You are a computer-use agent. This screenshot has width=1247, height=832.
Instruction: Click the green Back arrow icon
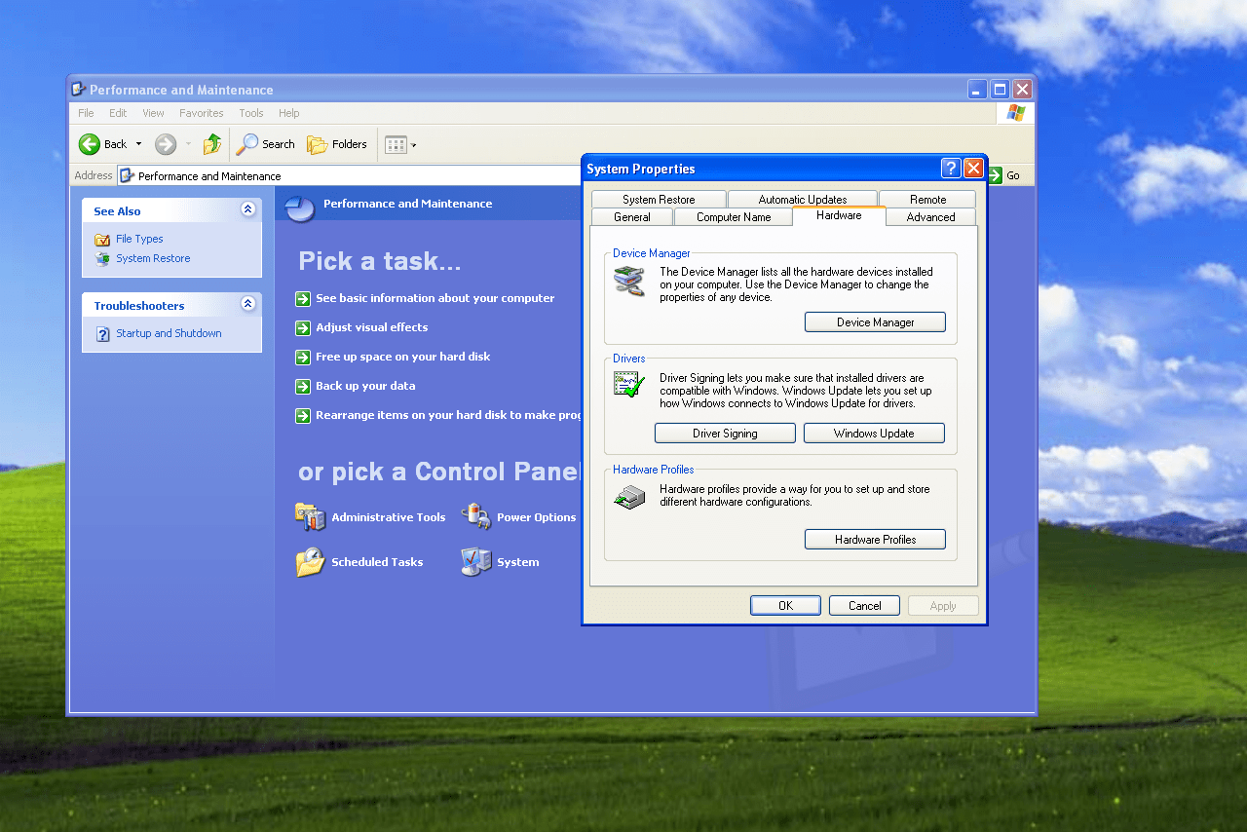point(90,144)
